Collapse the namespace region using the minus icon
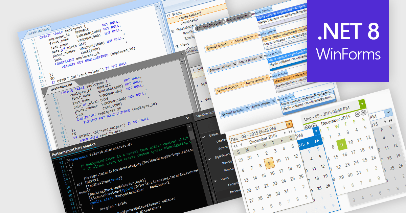This screenshot has width=406, height=213. tap(68, 160)
